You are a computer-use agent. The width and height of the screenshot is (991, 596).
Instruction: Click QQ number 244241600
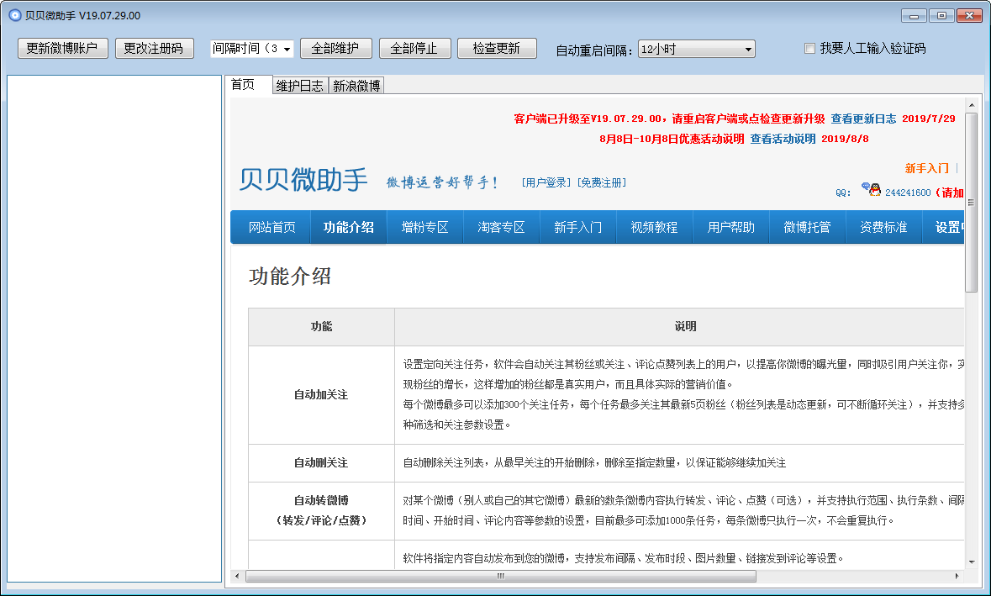[x=908, y=193]
